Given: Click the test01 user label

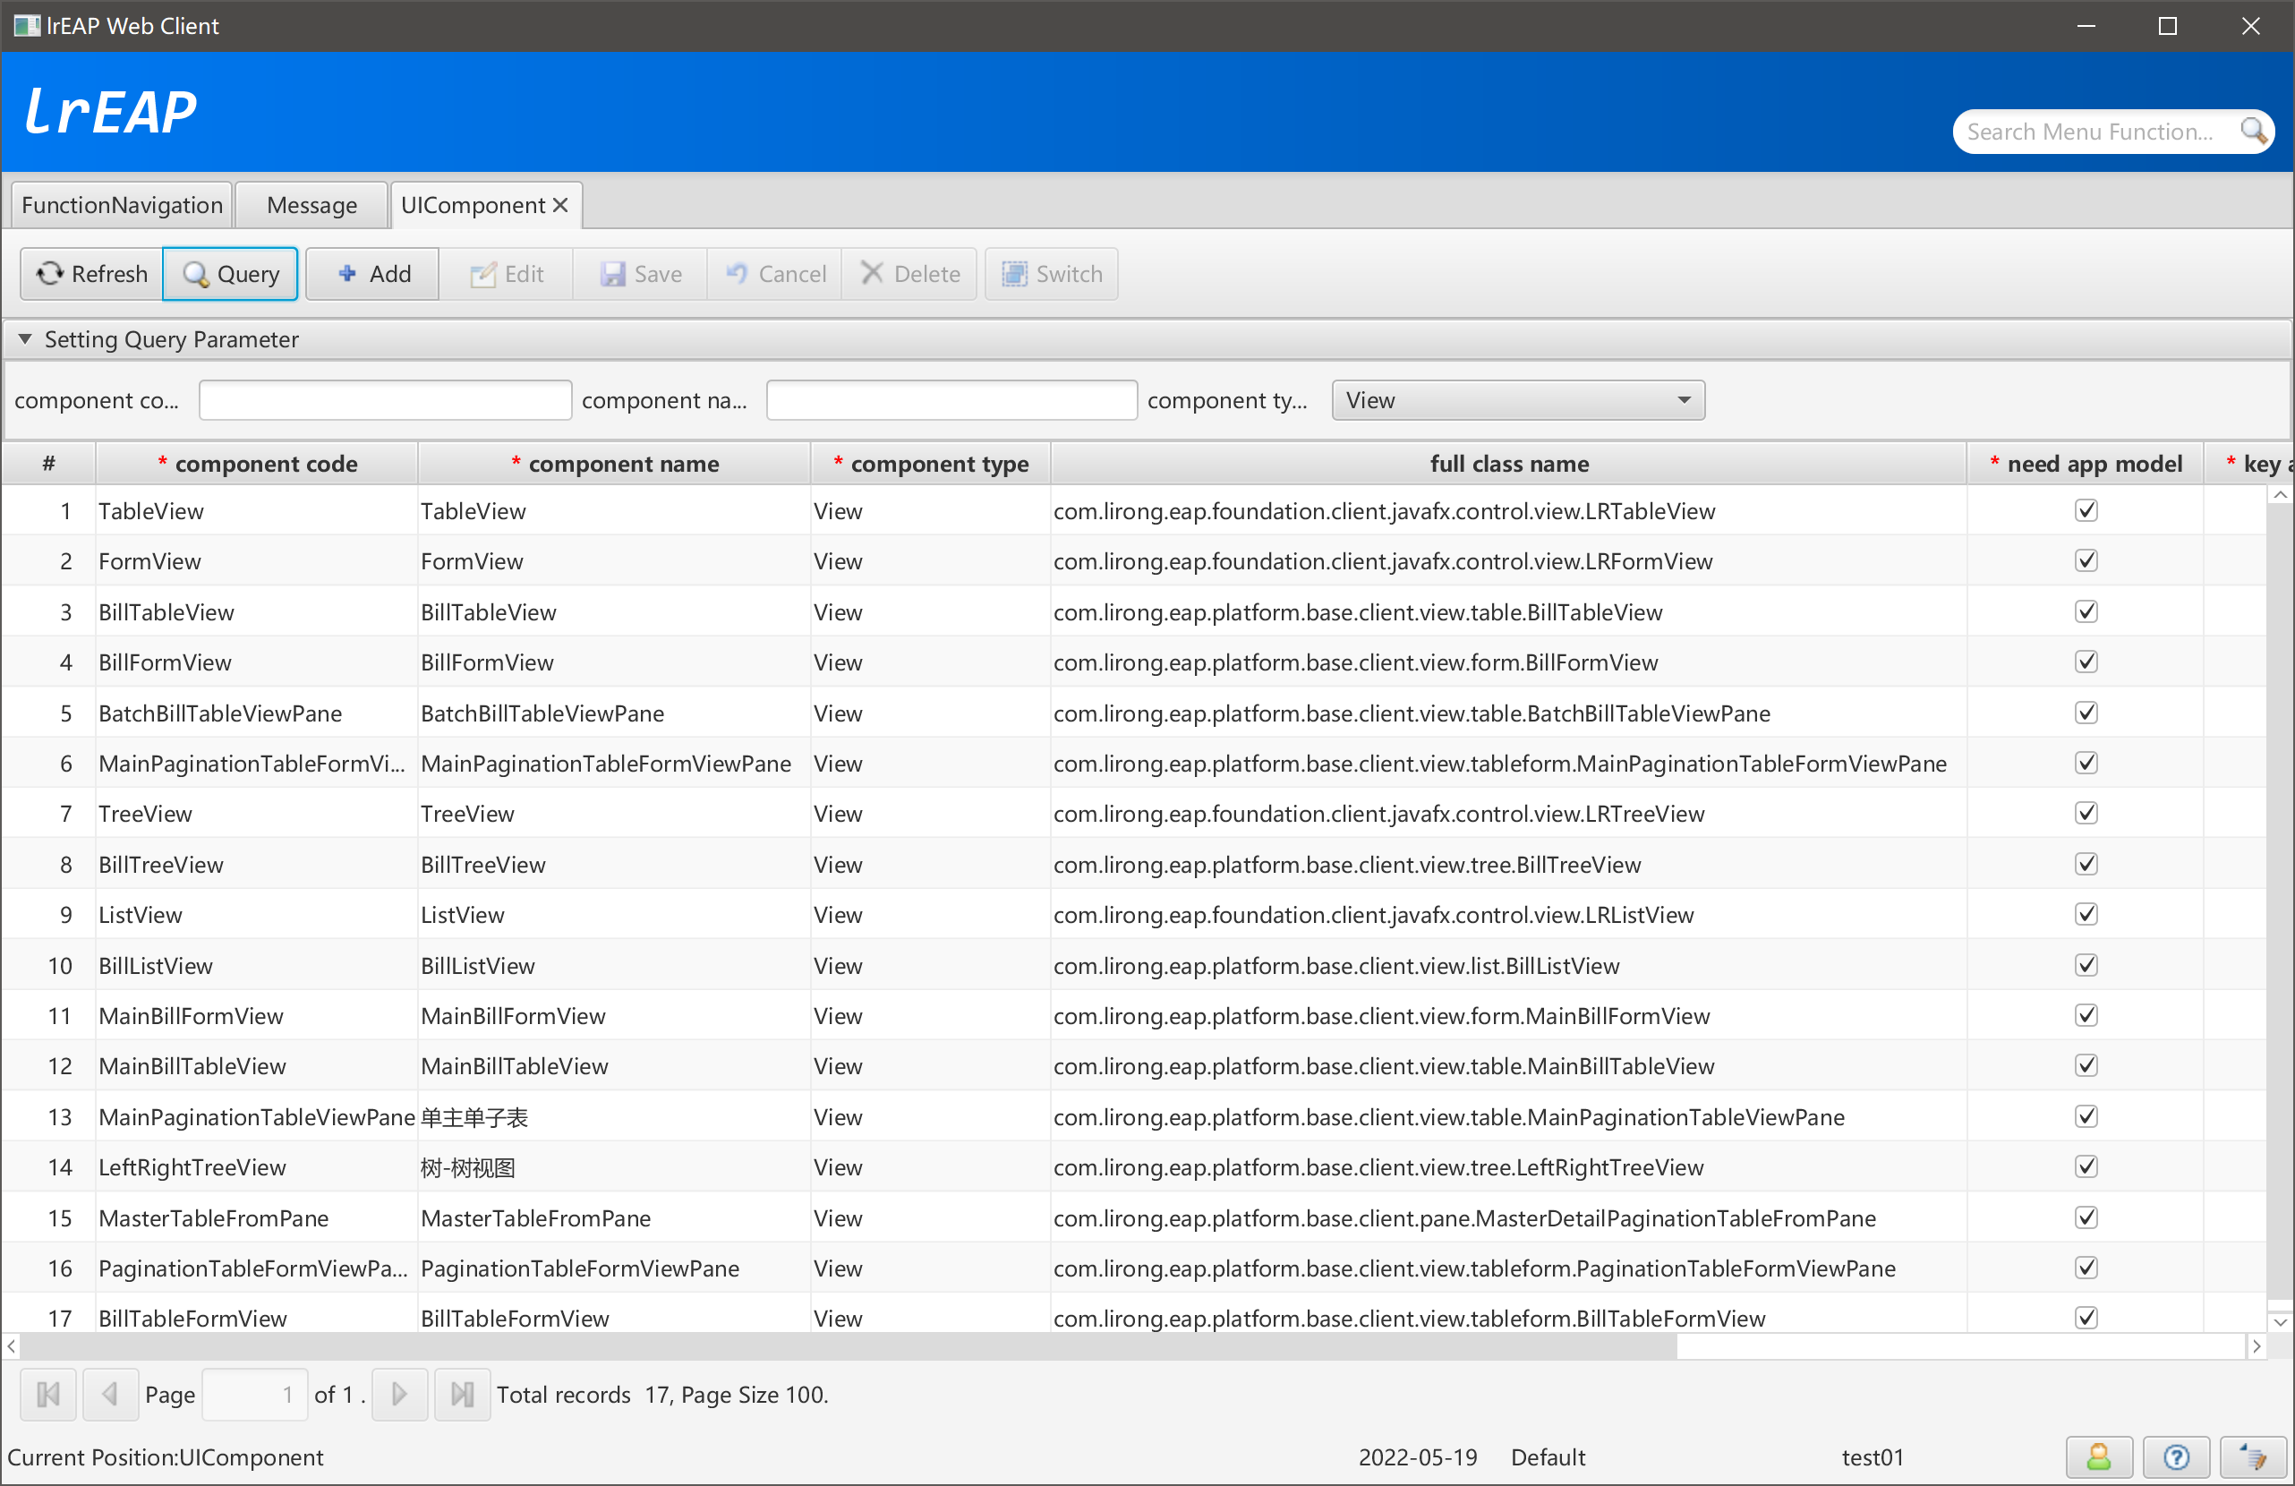Looking at the screenshot, I should pos(1872,1457).
